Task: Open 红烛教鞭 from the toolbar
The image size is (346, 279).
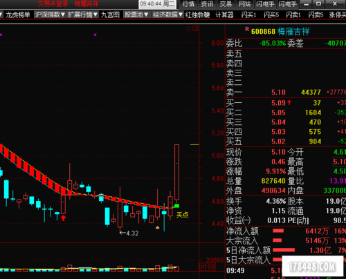Action: click(197, 15)
